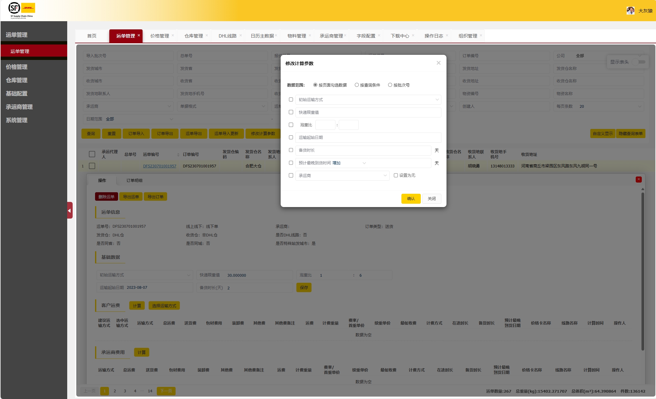Click the 保存 button in 基础数据
Screen dimensions: 656x399
tap(304, 288)
